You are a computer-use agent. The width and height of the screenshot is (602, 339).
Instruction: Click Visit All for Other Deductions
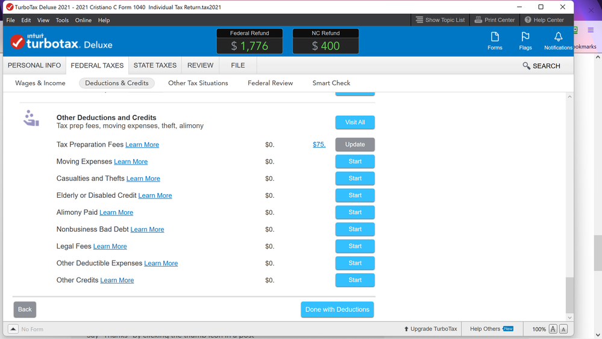(355, 122)
